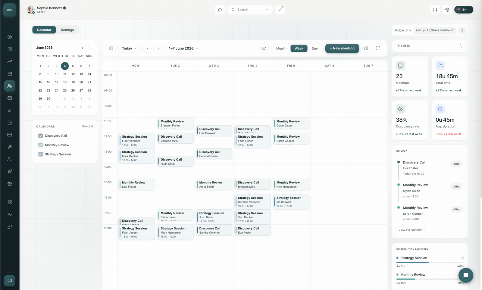482x290 pixels.
Task: Open the 1–7 June 2026 date range dropdown
Action: (x=183, y=48)
